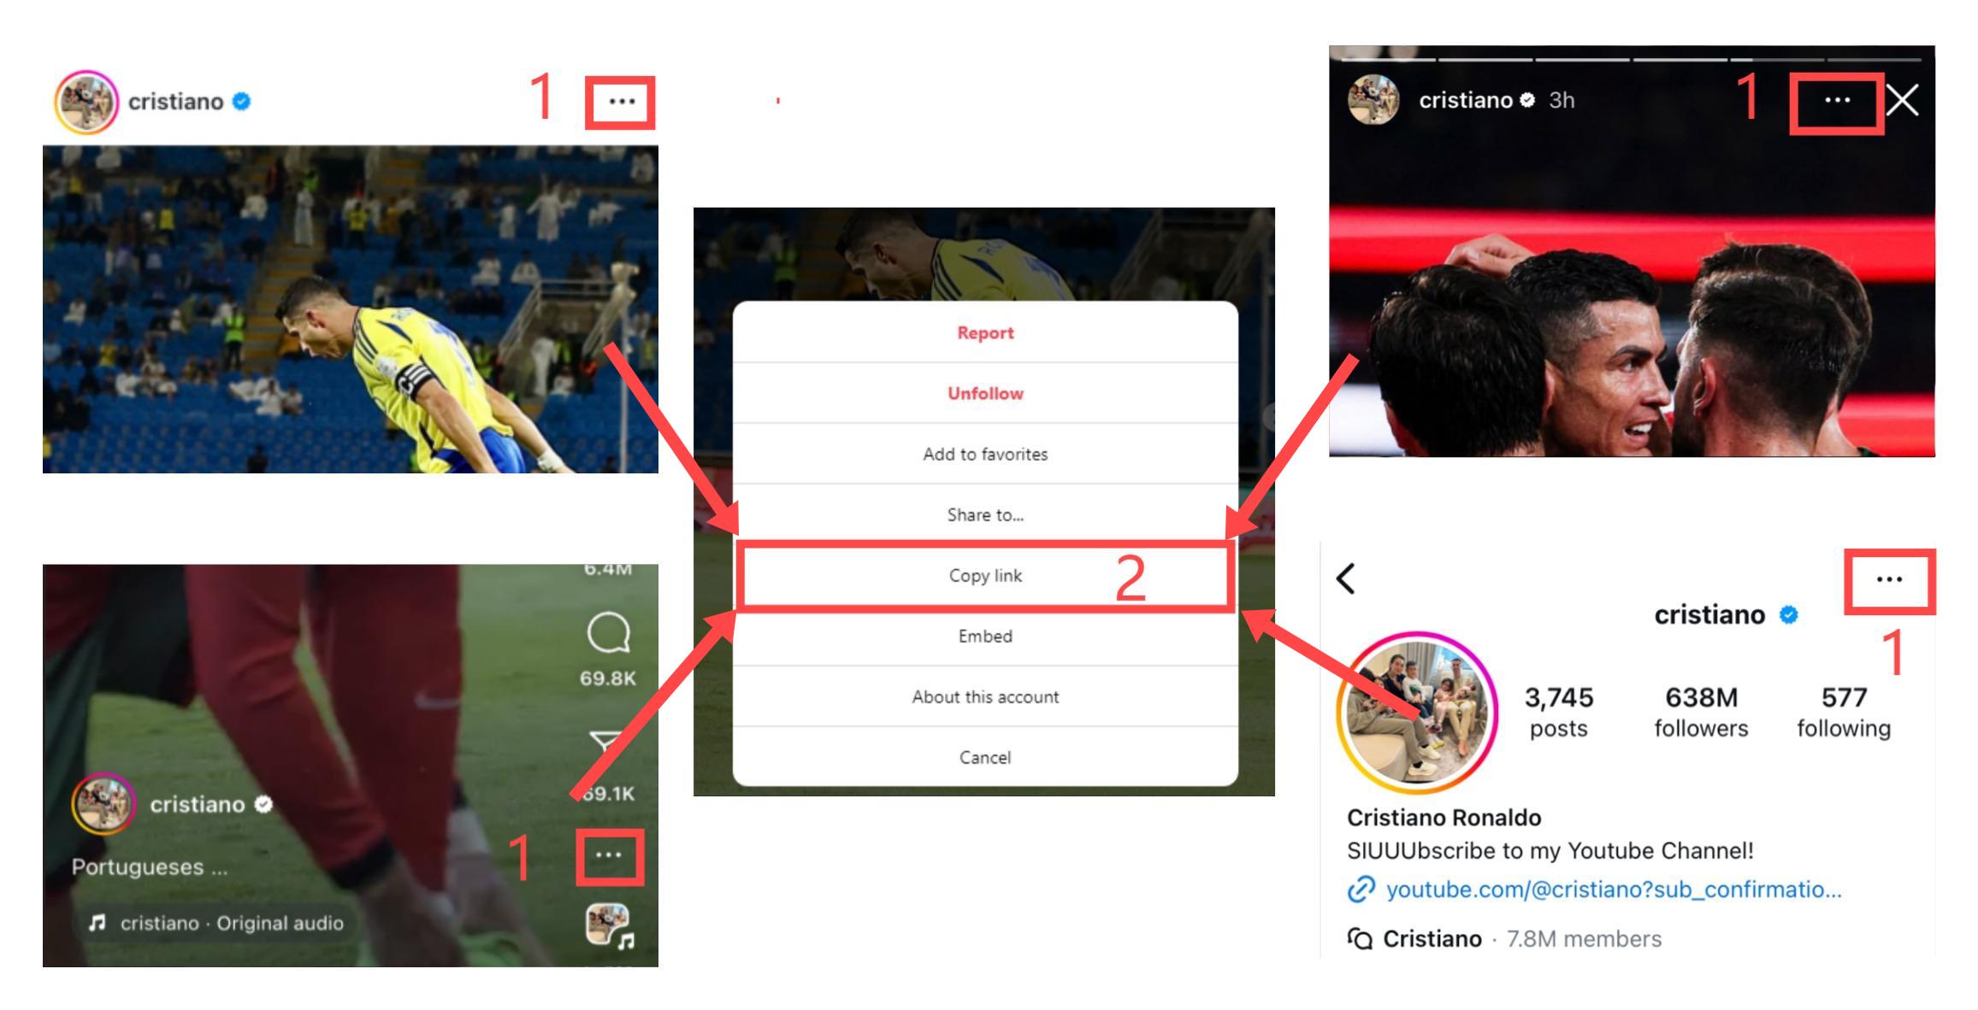Toggle follow status via Unfollow button
Screen dimensions: 1978x1010
984,393
